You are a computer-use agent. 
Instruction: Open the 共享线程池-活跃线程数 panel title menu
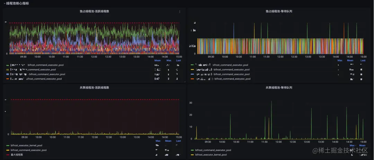click(95, 88)
